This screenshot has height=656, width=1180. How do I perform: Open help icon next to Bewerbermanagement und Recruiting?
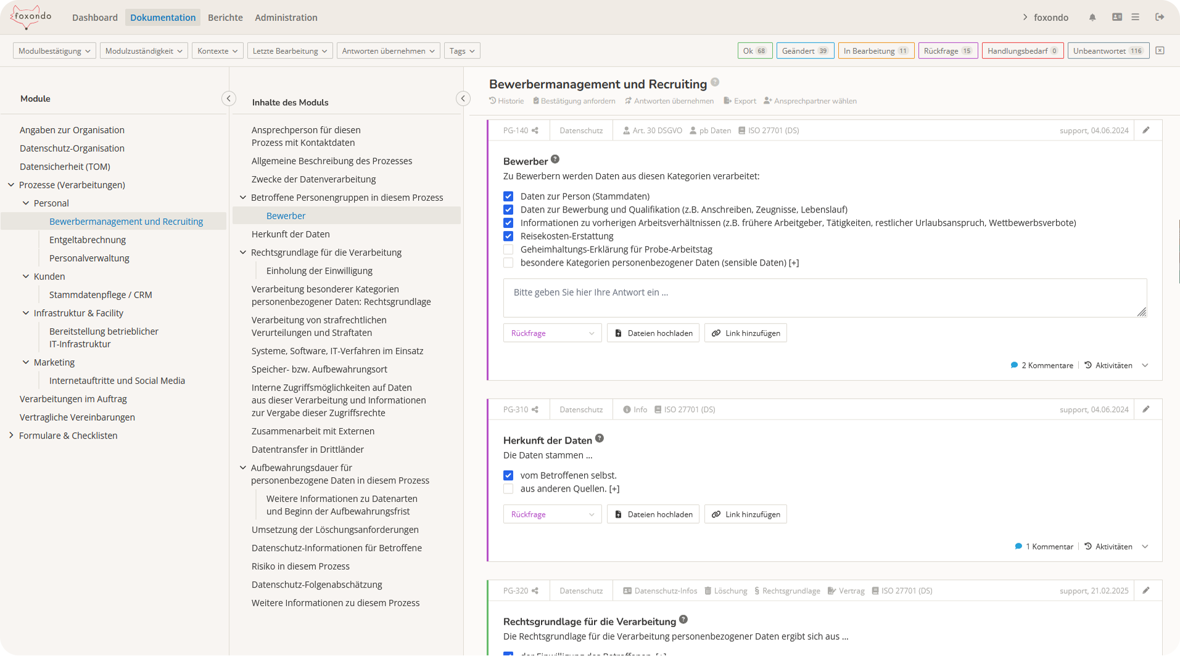click(x=715, y=82)
